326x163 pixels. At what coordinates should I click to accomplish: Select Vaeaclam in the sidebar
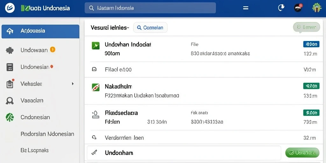[32, 101]
